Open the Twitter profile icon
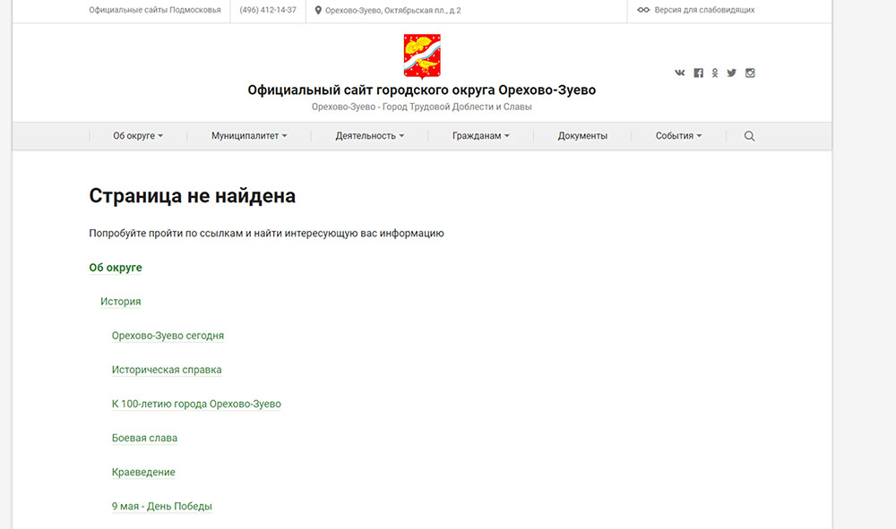The image size is (896, 529). (731, 73)
